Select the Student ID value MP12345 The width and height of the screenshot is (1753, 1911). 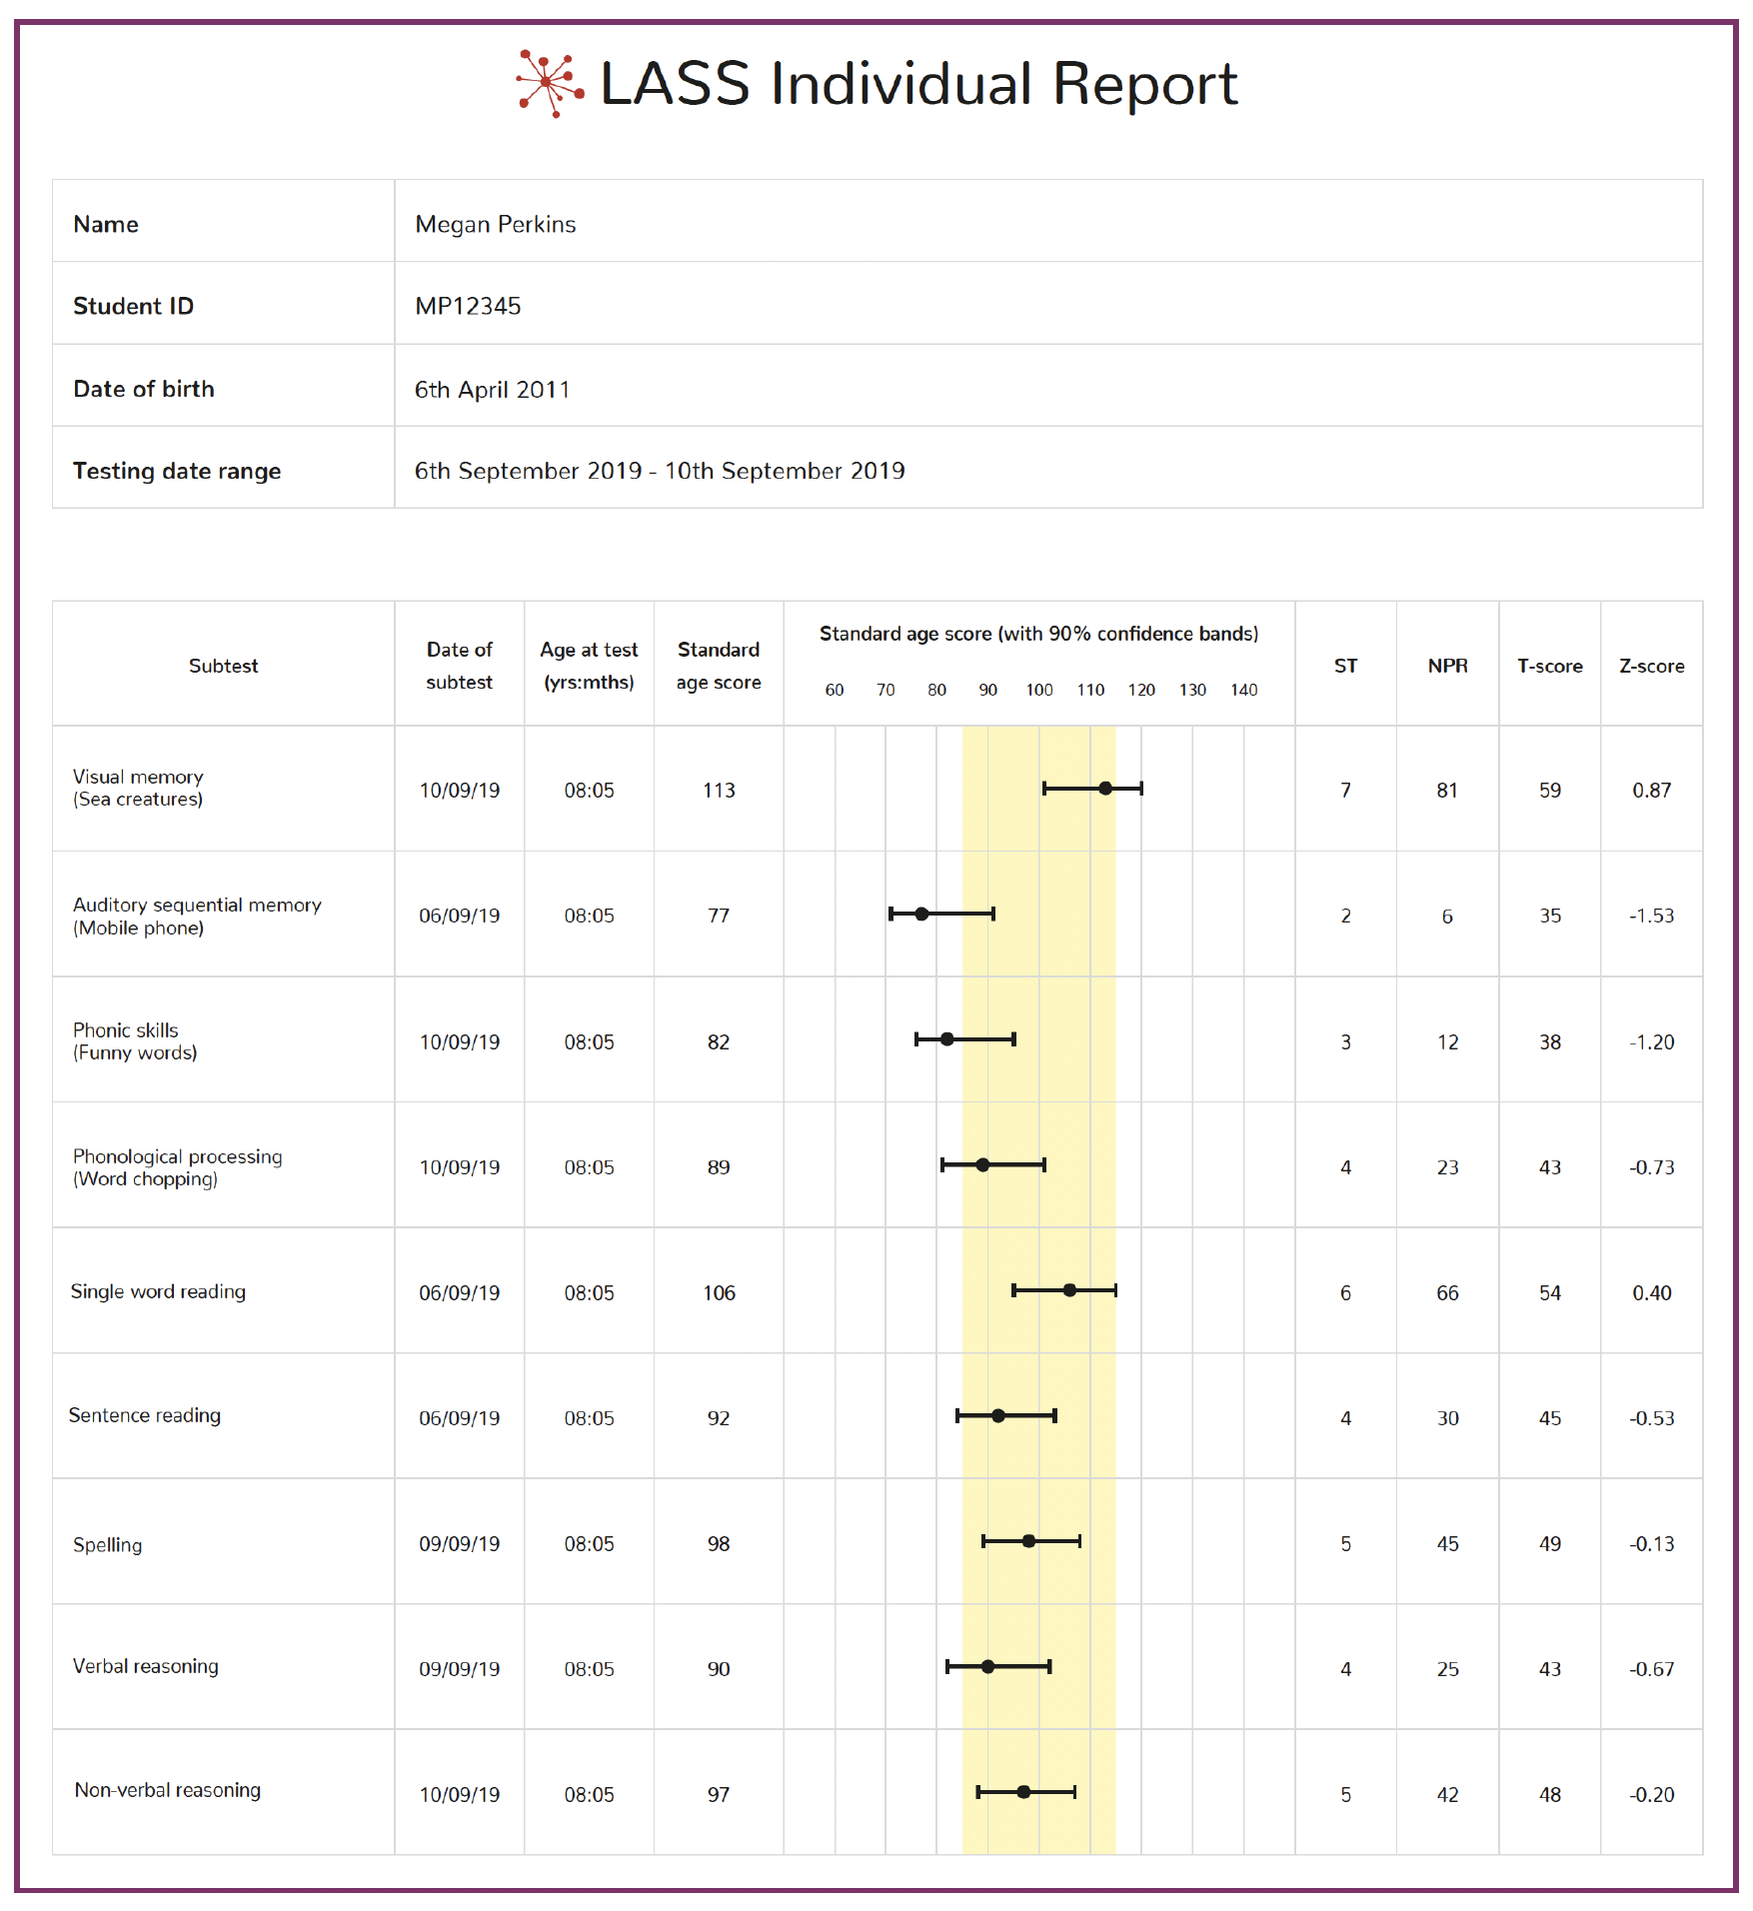click(468, 306)
